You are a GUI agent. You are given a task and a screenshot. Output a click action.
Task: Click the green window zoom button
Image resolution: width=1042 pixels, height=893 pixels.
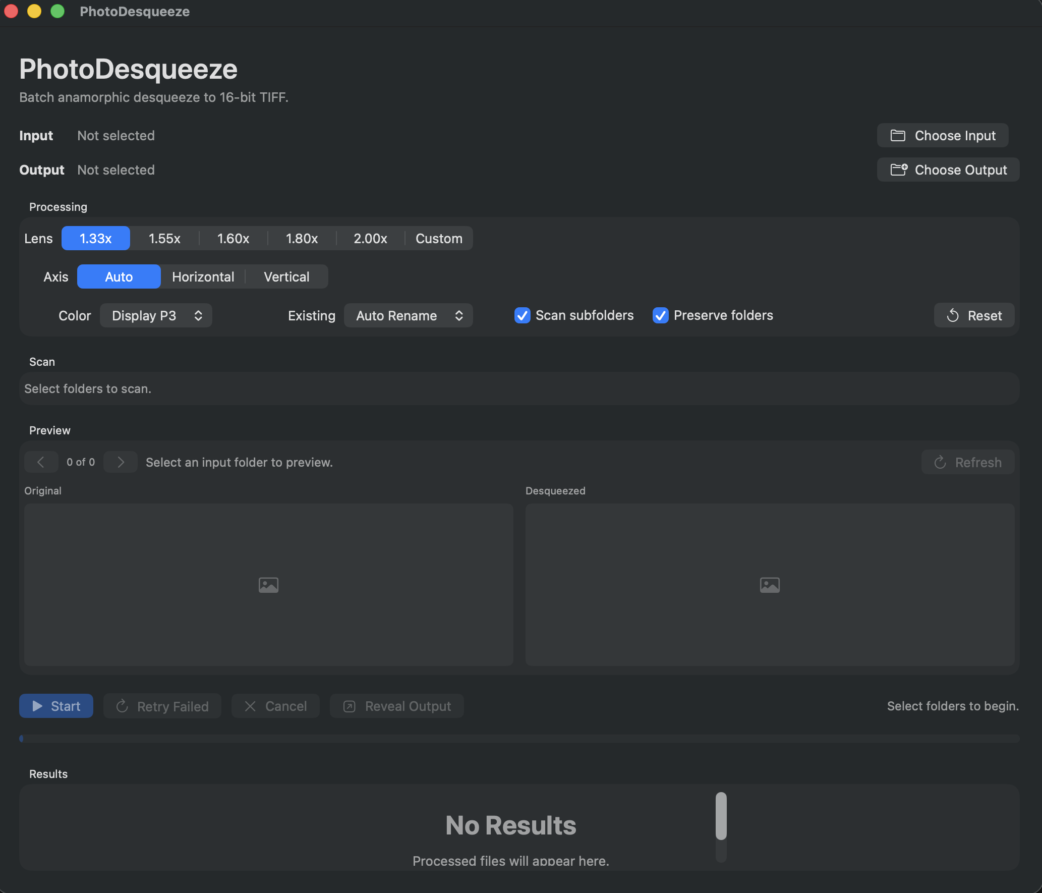click(x=57, y=11)
